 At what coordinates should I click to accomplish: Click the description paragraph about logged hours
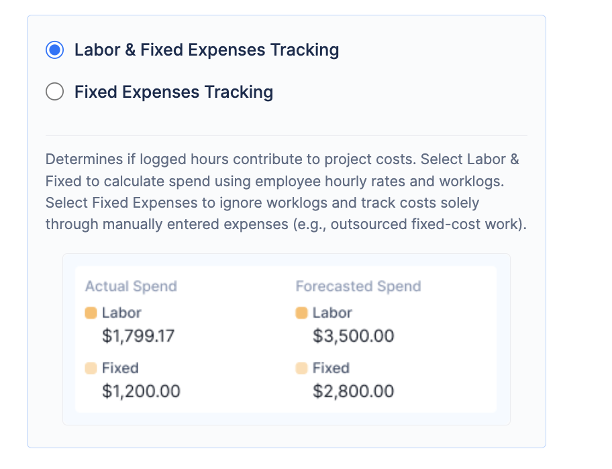(286, 192)
